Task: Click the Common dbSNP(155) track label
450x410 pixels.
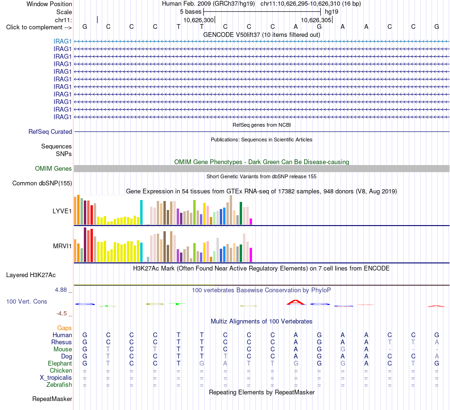Action: pos(42,183)
